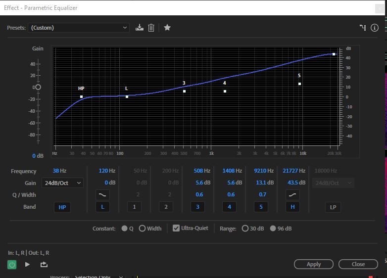Click the HP control point on graph

point(82,96)
